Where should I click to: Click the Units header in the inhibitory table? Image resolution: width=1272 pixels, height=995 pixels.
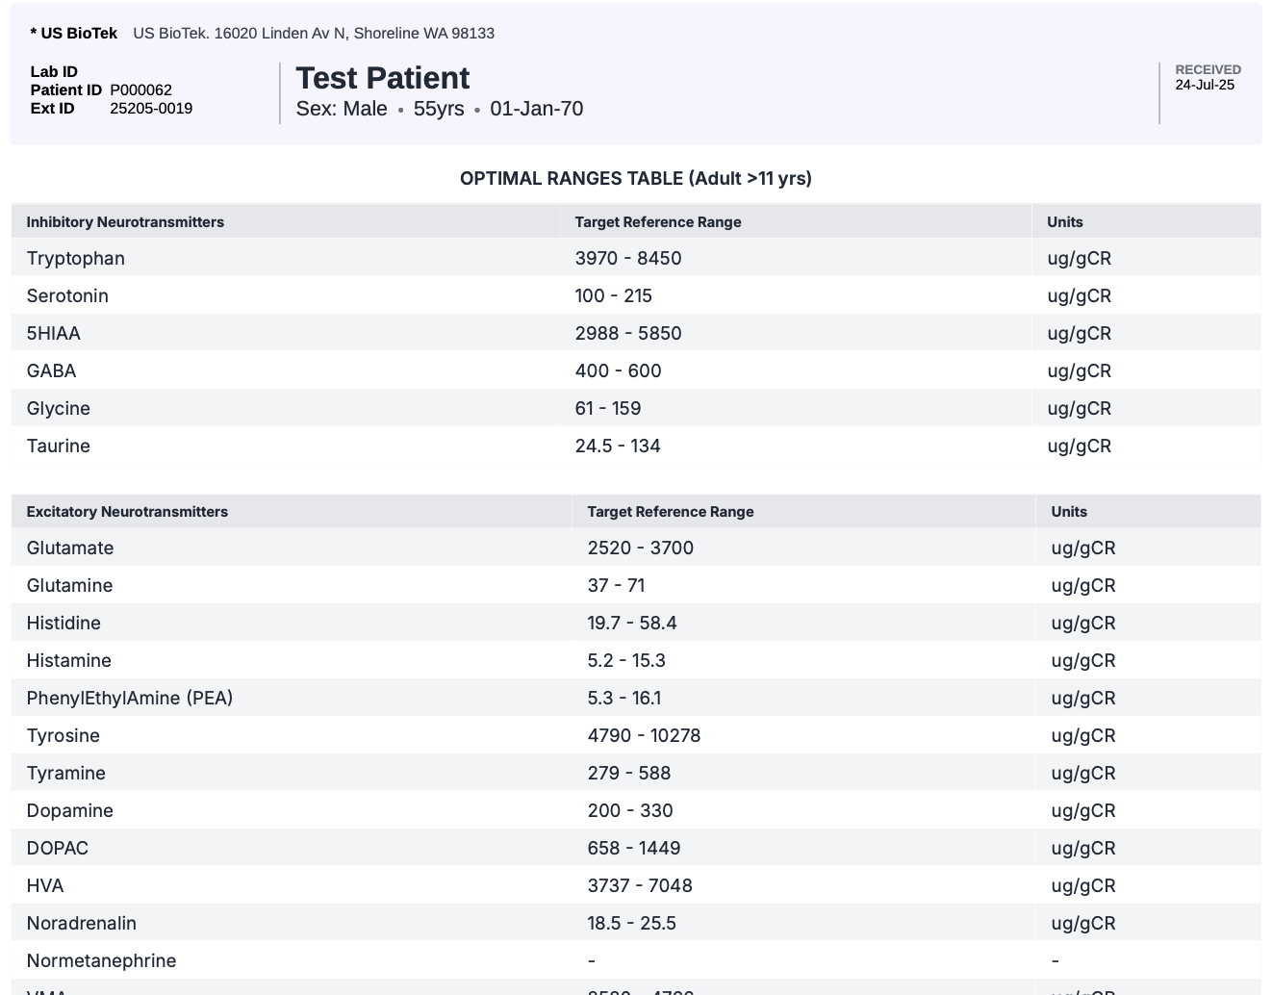click(x=1064, y=222)
